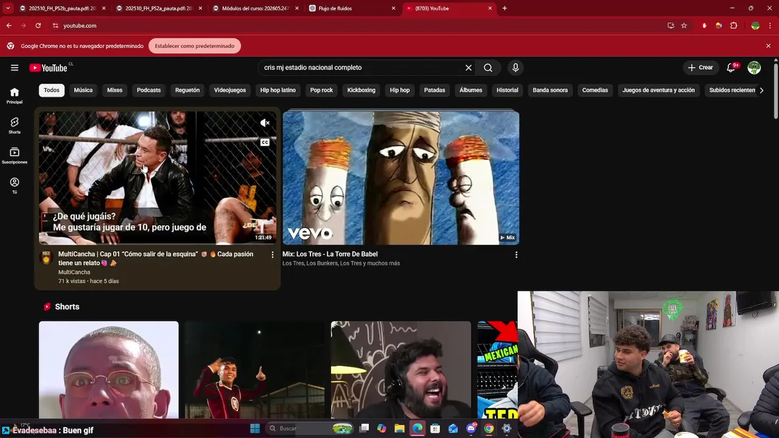
Task: Select the Hip hop latino filter chip
Action: pyautogui.click(x=278, y=90)
